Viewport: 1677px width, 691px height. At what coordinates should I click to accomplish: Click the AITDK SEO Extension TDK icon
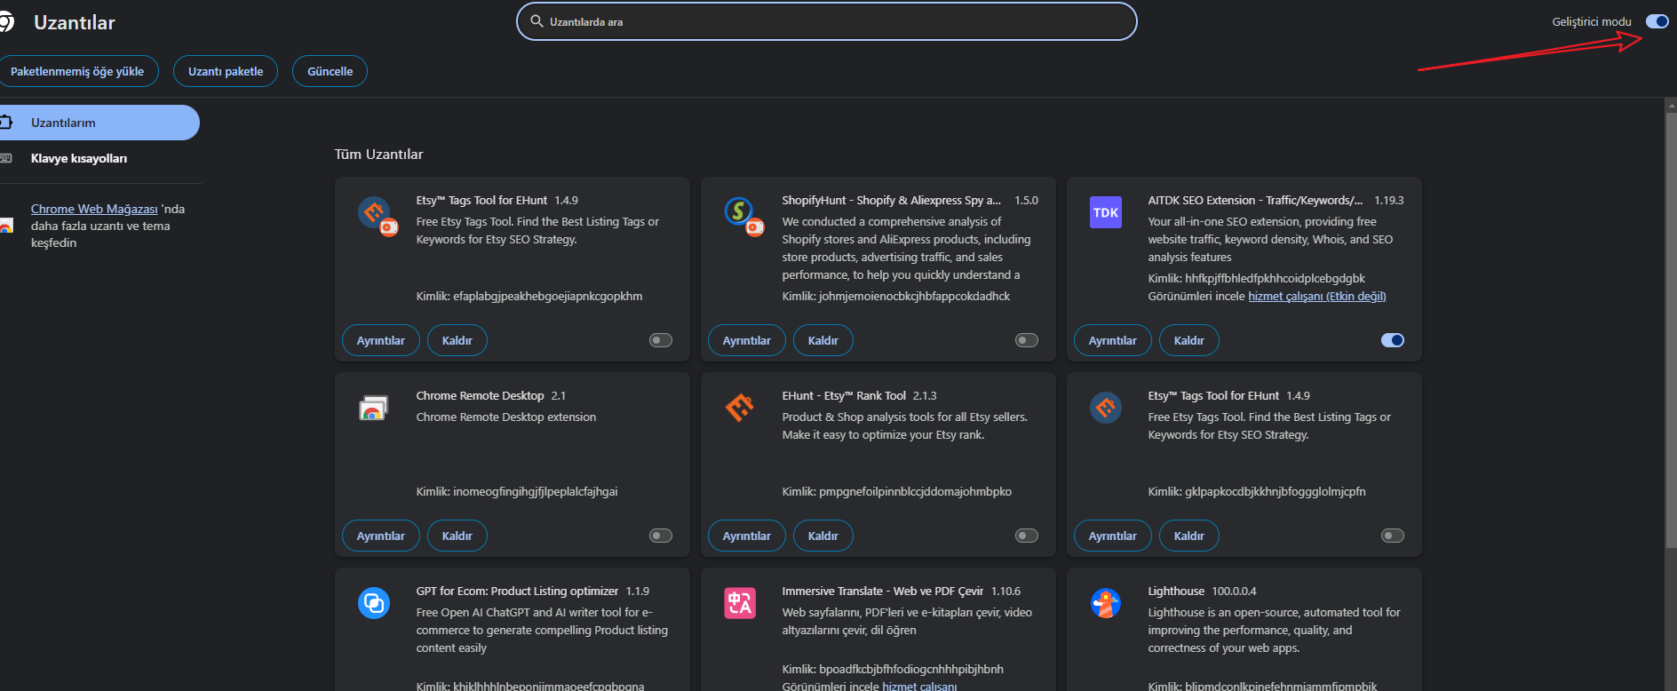[x=1105, y=213]
